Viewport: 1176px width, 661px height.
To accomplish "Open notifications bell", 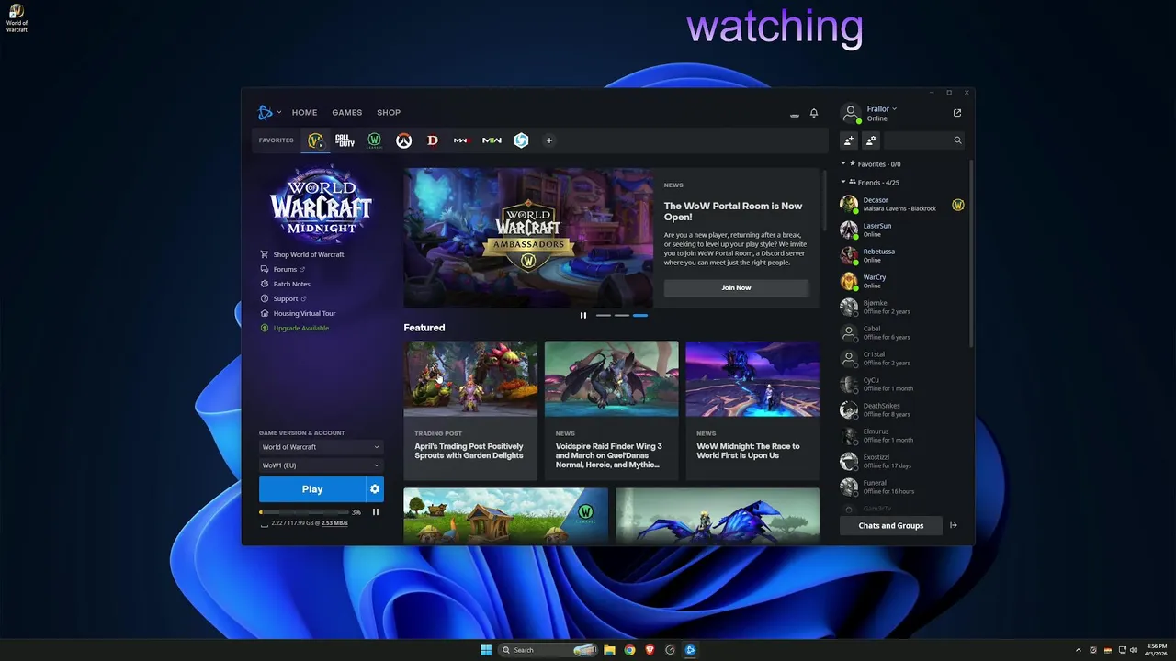I will pos(814,113).
